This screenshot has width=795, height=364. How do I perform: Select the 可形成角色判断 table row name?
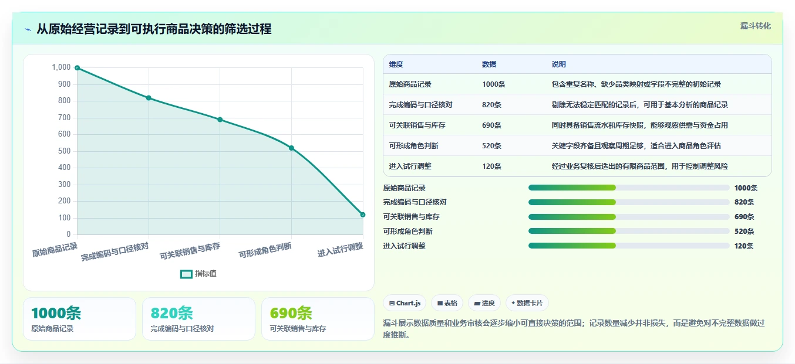coord(413,146)
